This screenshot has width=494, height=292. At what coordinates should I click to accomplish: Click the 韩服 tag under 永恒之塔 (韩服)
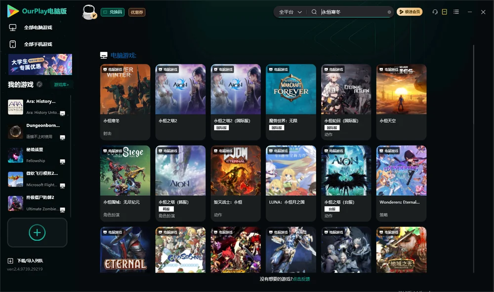pyautogui.click(x=166, y=209)
